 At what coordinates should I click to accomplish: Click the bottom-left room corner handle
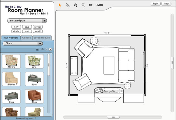coord(69,95)
